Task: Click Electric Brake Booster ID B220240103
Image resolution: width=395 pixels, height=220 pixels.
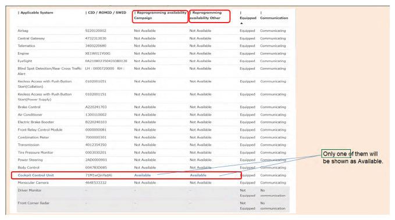Action: pos(96,122)
